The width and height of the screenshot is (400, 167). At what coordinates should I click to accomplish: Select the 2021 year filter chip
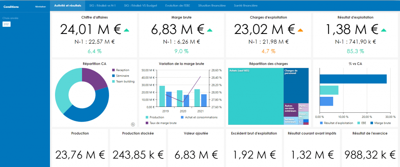point(6,24)
